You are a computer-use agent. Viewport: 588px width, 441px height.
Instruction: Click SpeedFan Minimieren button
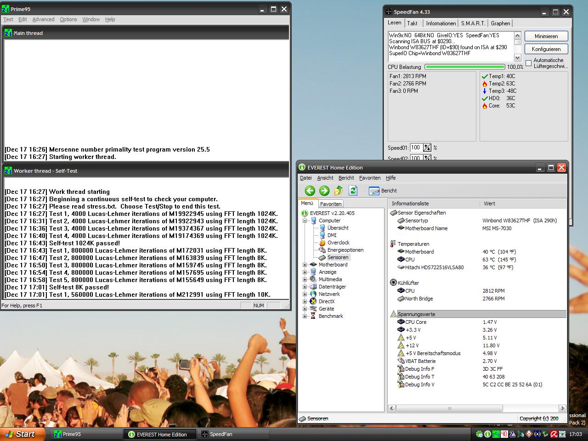tap(546, 36)
